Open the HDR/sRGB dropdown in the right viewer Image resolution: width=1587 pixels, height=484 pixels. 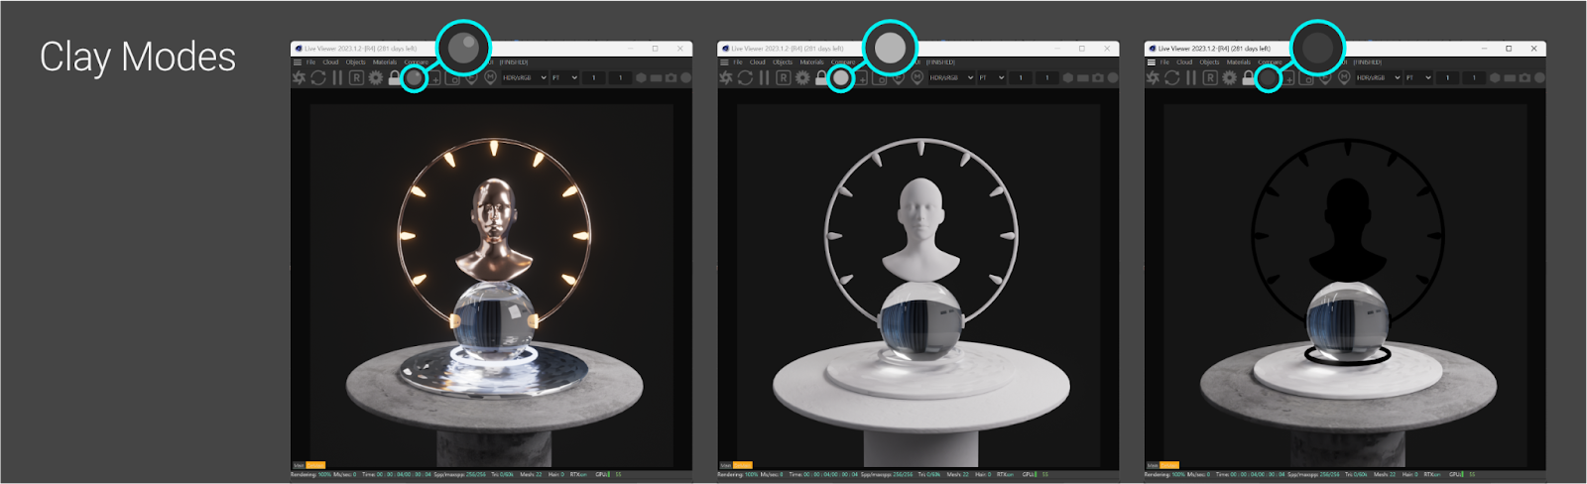tap(1378, 77)
